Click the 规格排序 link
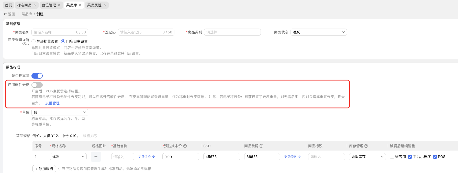This screenshot has height=173, width=458. coord(90,136)
